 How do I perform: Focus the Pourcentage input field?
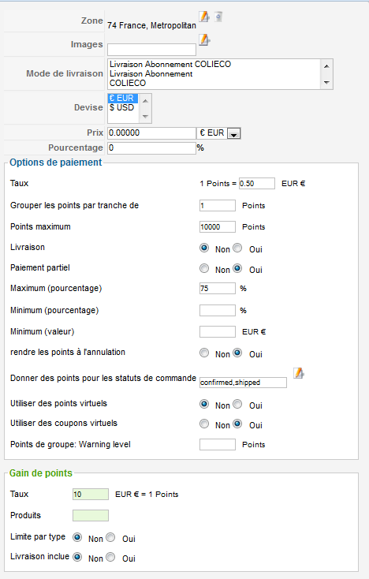[x=151, y=148]
